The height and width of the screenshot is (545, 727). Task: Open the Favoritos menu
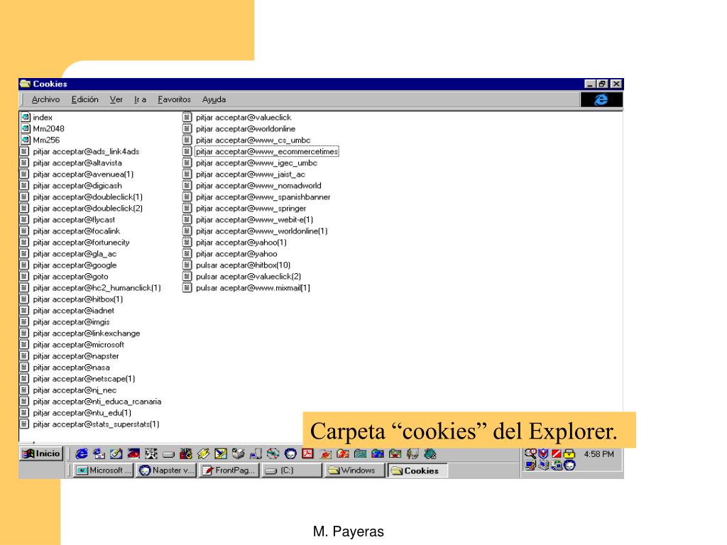tap(174, 99)
